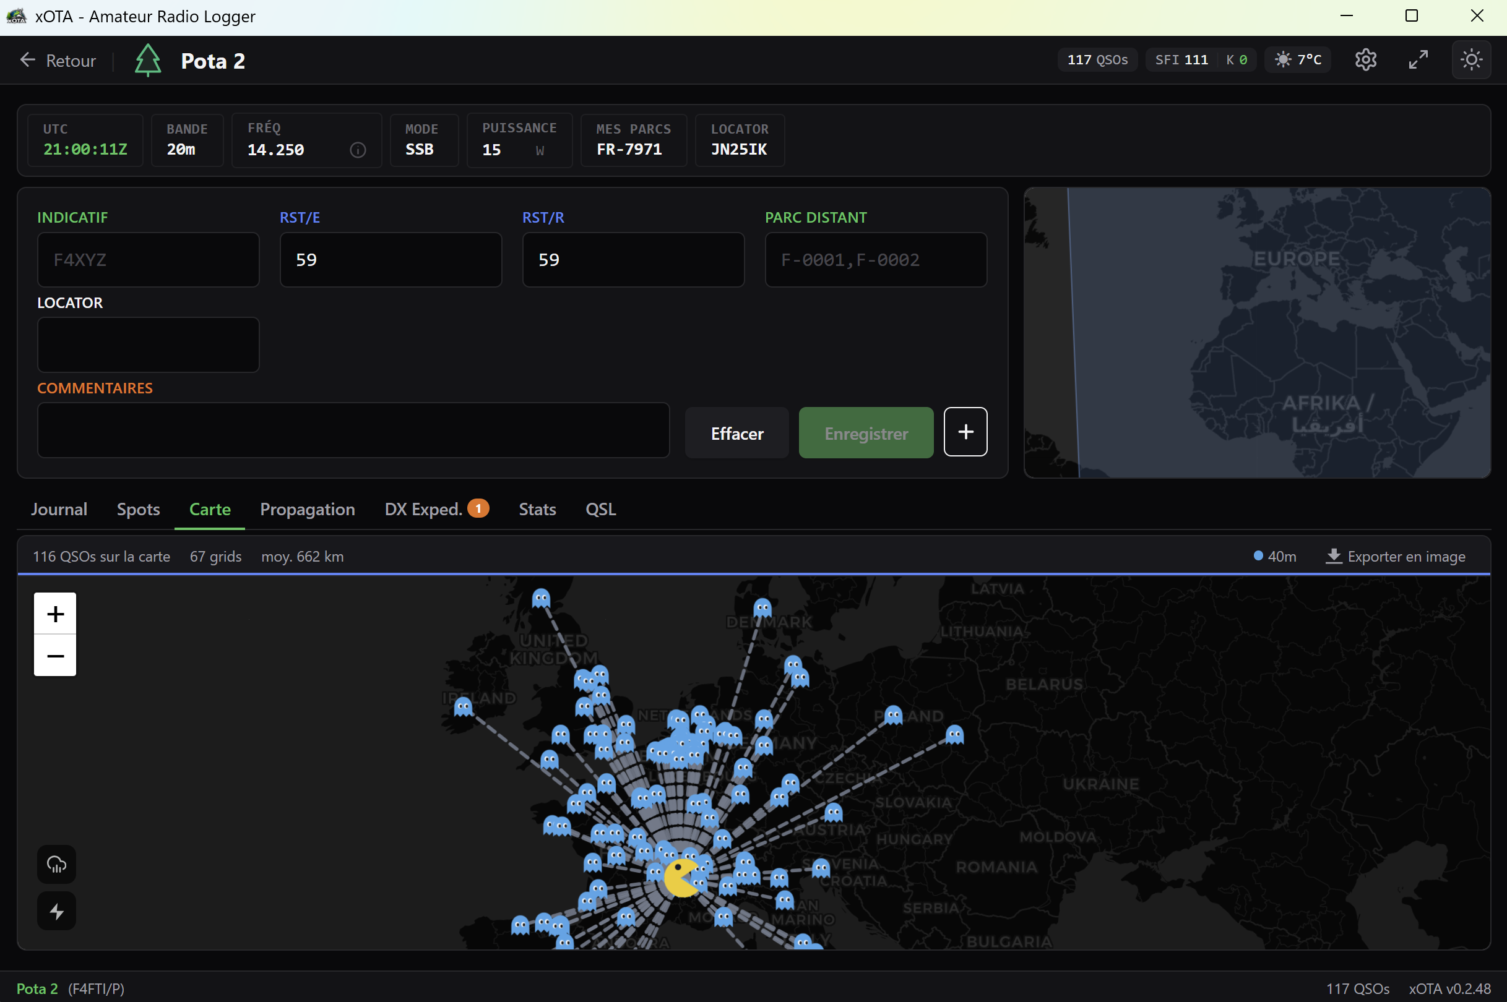Click the (F4FTI/P) callsign in status bar

click(x=96, y=988)
